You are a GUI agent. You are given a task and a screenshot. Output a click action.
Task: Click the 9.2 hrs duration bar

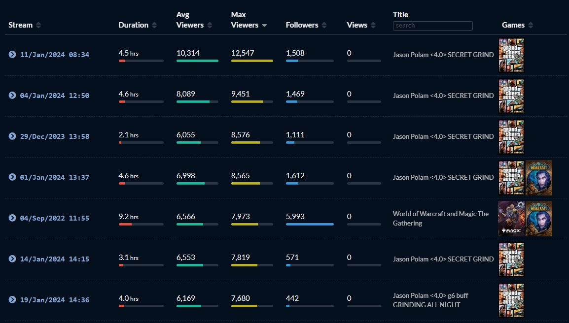point(141,225)
